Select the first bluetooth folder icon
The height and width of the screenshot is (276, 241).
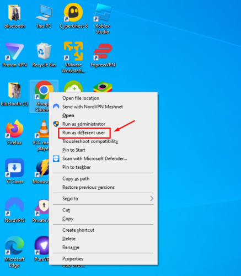point(14,13)
